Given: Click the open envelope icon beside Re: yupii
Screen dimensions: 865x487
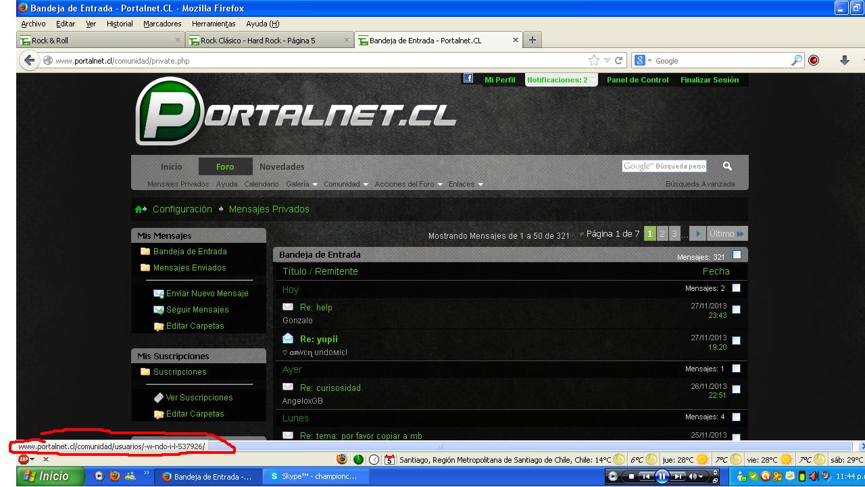Looking at the screenshot, I should pyautogui.click(x=288, y=338).
